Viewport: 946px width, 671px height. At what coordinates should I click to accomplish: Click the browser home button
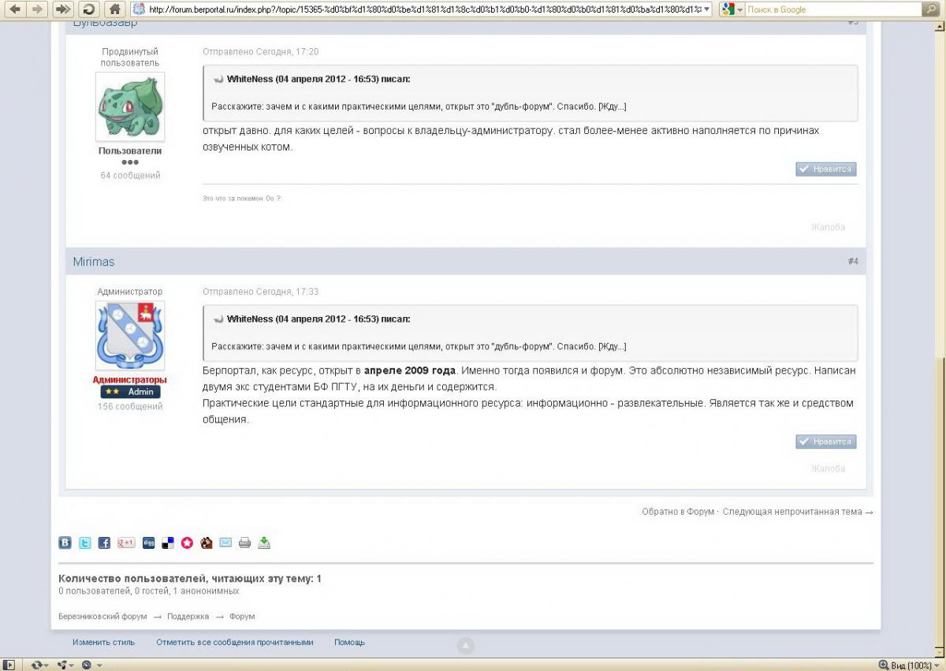115,9
